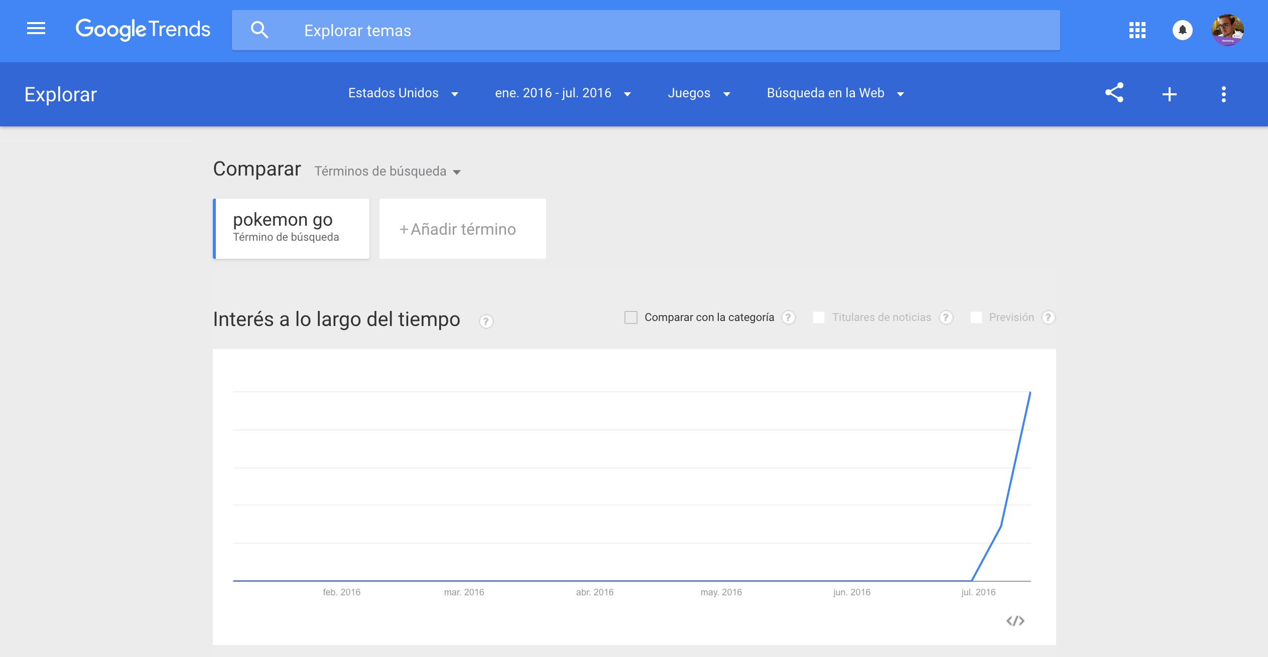Open the ene. 2016 - jul. 2016 date dropdown
The width and height of the screenshot is (1268, 657).
click(563, 93)
